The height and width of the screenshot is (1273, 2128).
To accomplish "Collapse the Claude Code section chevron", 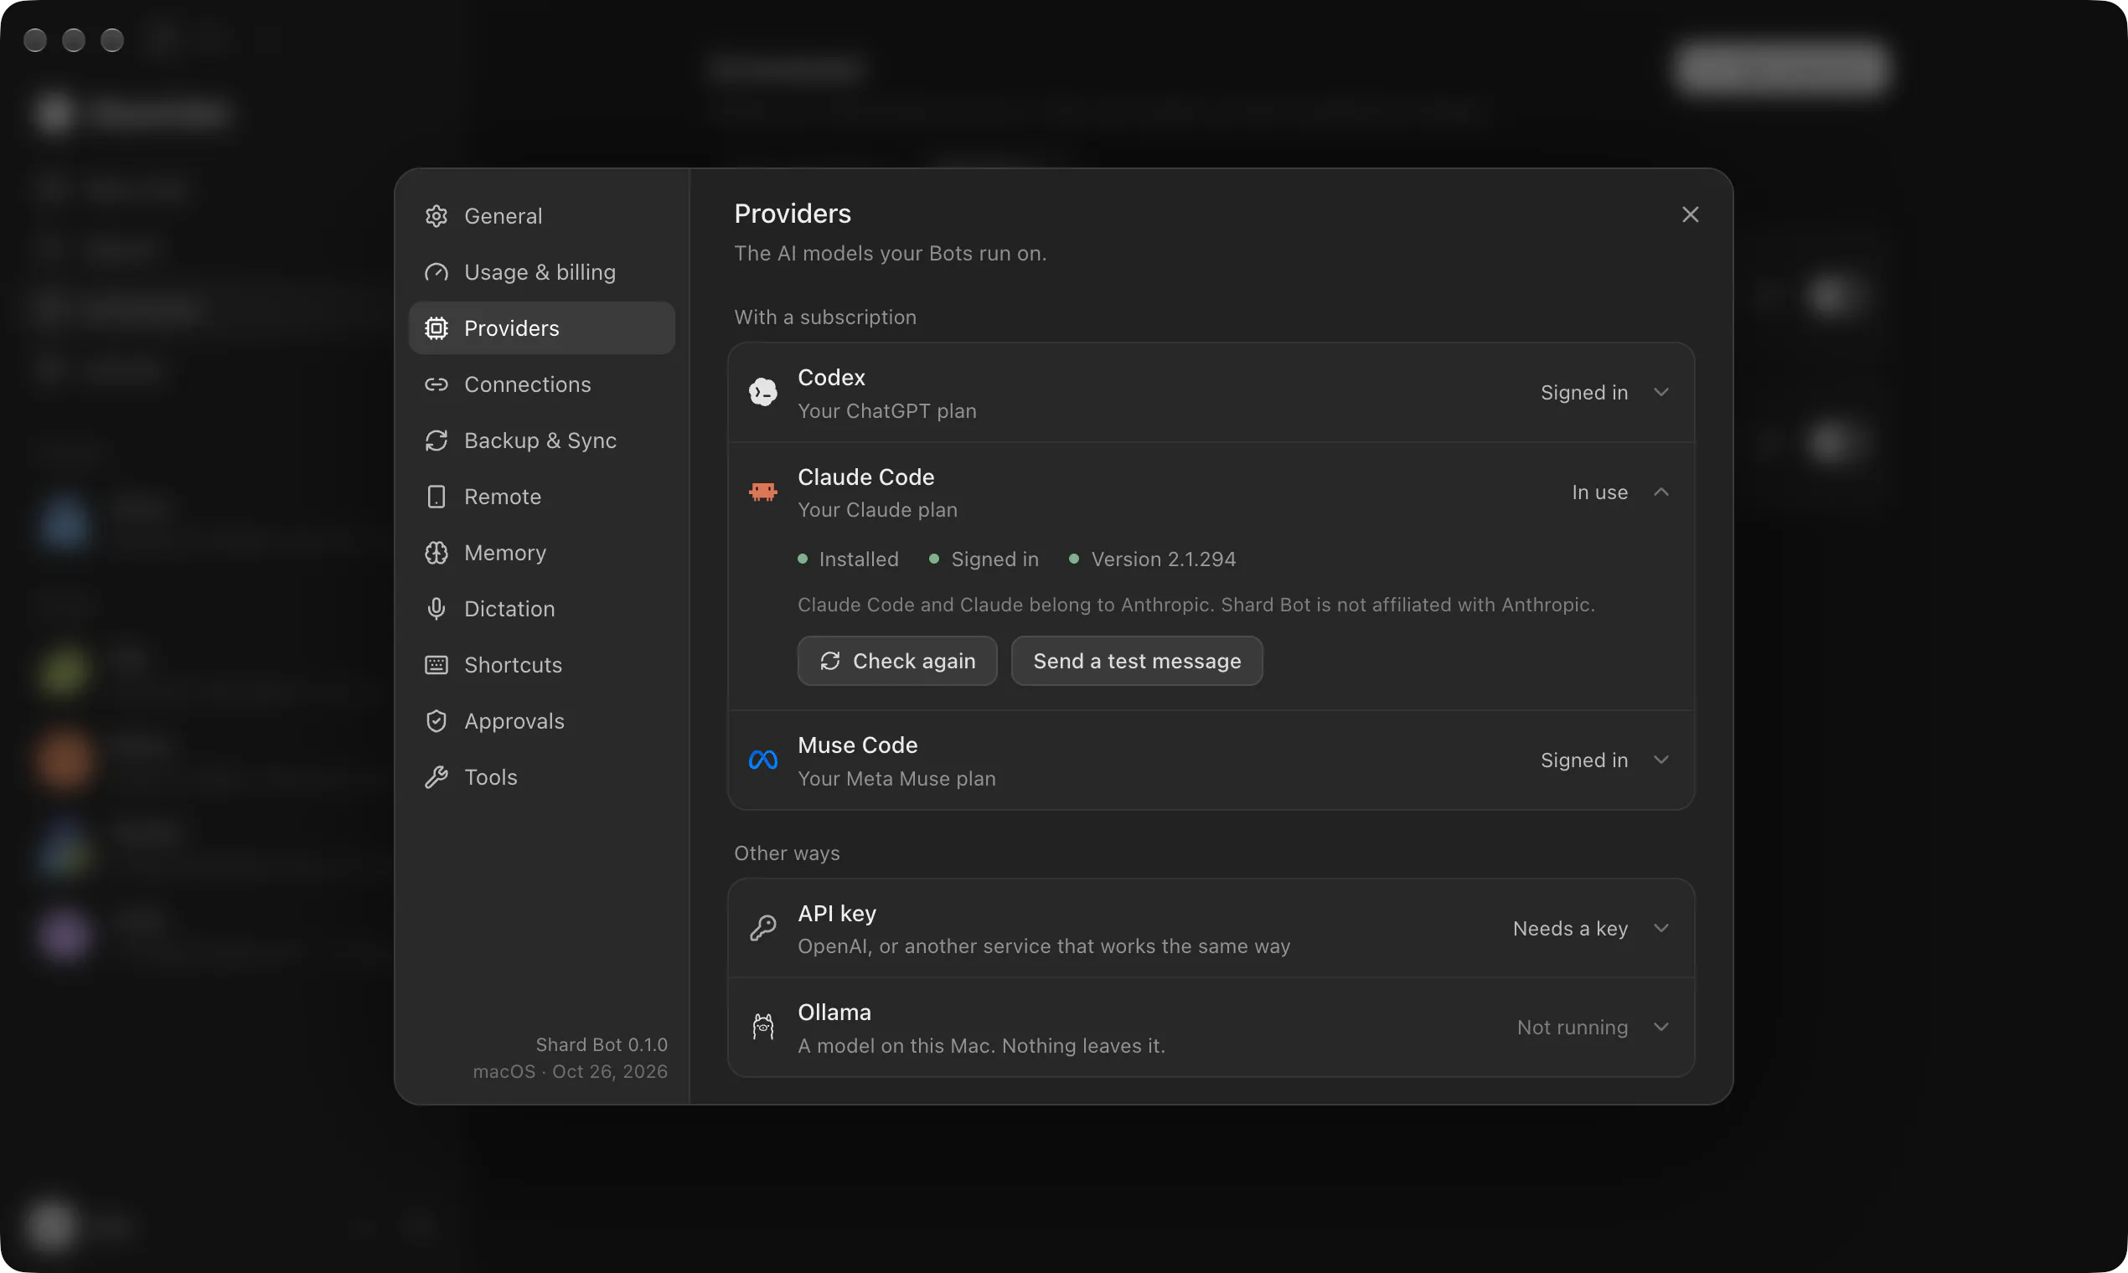I will click(1661, 492).
